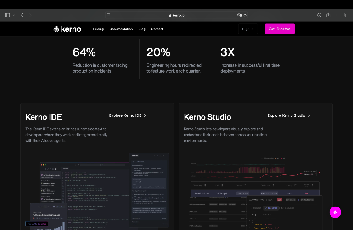Viewport: 353px width, 230px height.
Task: Open the Safari downloads icon
Action: click(319, 15)
